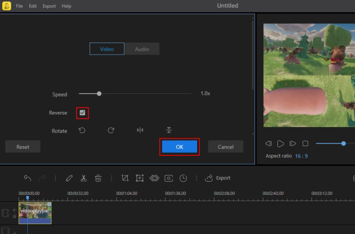Click the Mosaic tool icon
This screenshot has width=355, height=234.
pyautogui.click(x=154, y=178)
